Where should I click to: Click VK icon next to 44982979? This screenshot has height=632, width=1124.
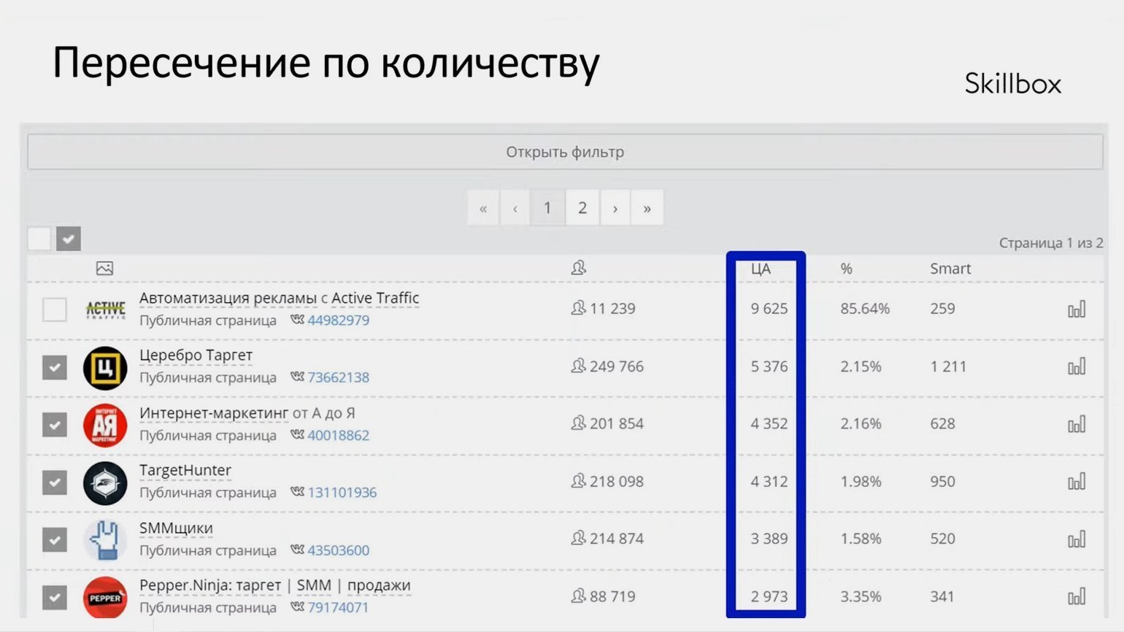click(297, 320)
